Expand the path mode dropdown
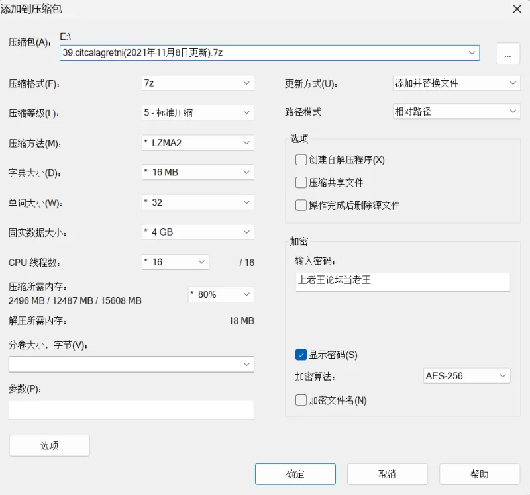Image resolution: width=530 pixels, height=495 pixels. click(x=456, y=111)
